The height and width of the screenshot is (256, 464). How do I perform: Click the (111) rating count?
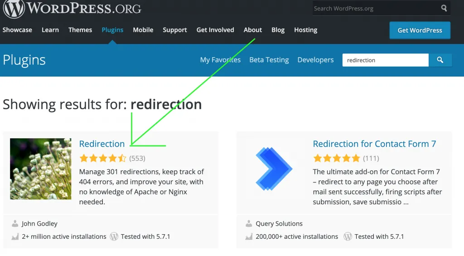coord(371,158)
